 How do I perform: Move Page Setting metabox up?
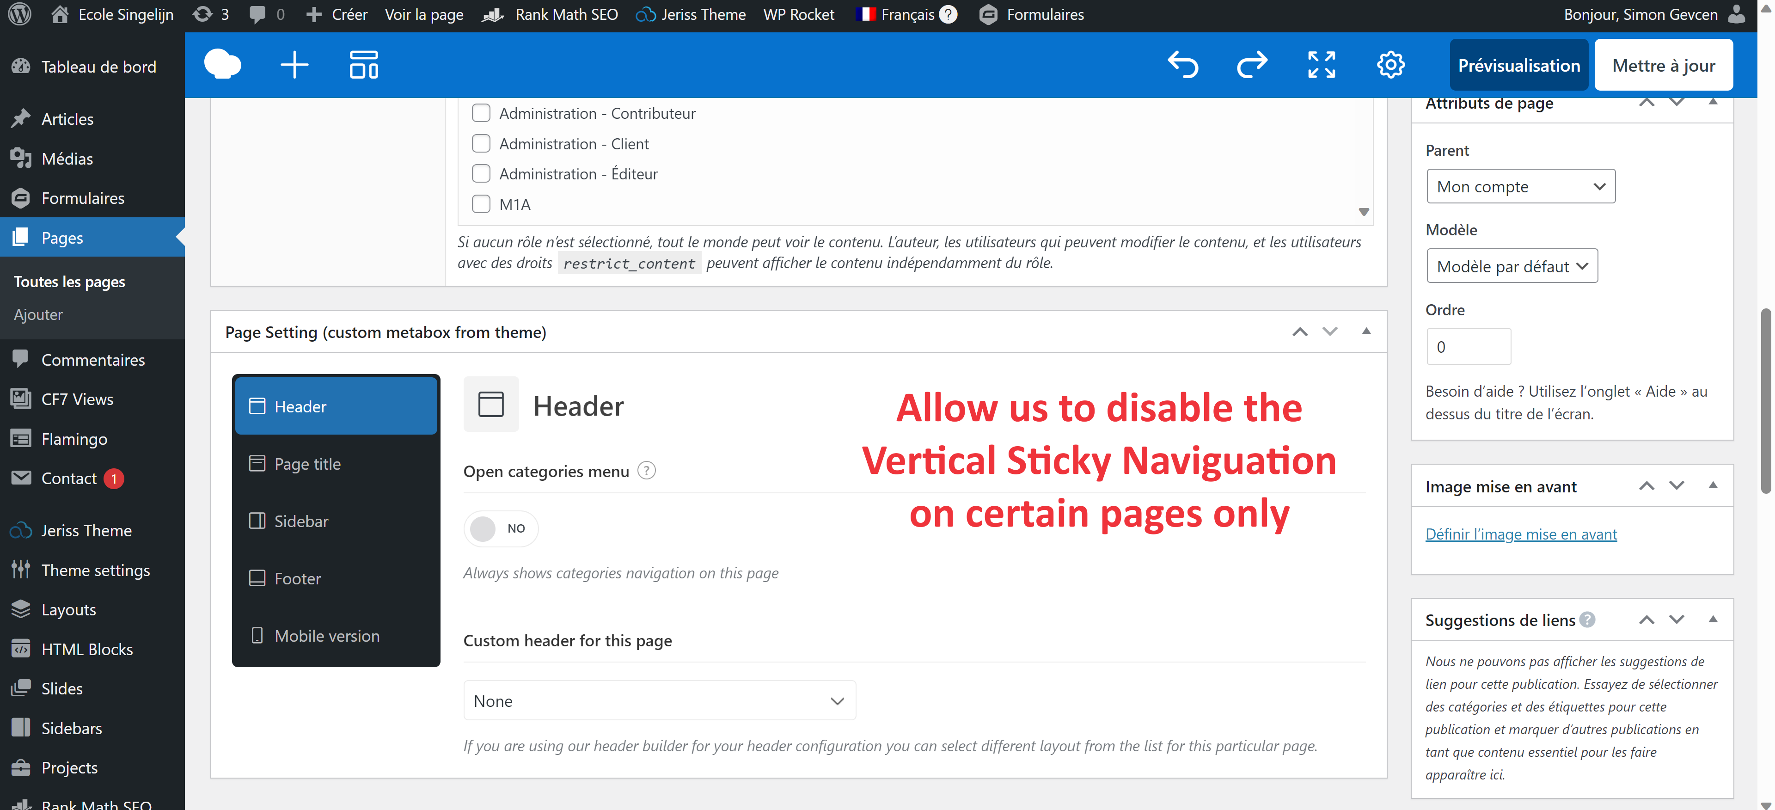[x=1299, y=331]
